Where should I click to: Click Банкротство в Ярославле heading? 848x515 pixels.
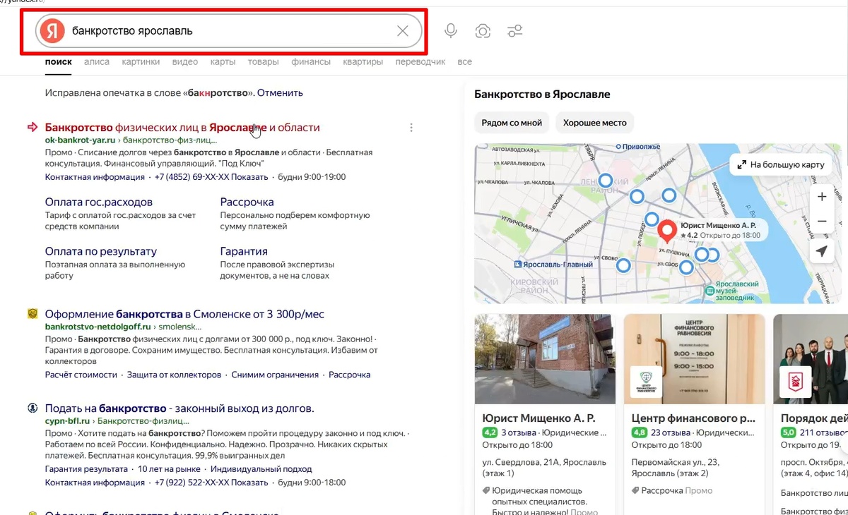542,94
